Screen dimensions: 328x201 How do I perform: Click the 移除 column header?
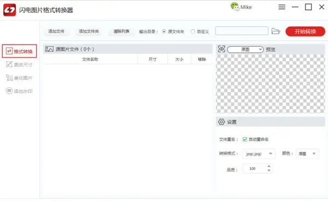pyautogui.click(x=202, y=59)
